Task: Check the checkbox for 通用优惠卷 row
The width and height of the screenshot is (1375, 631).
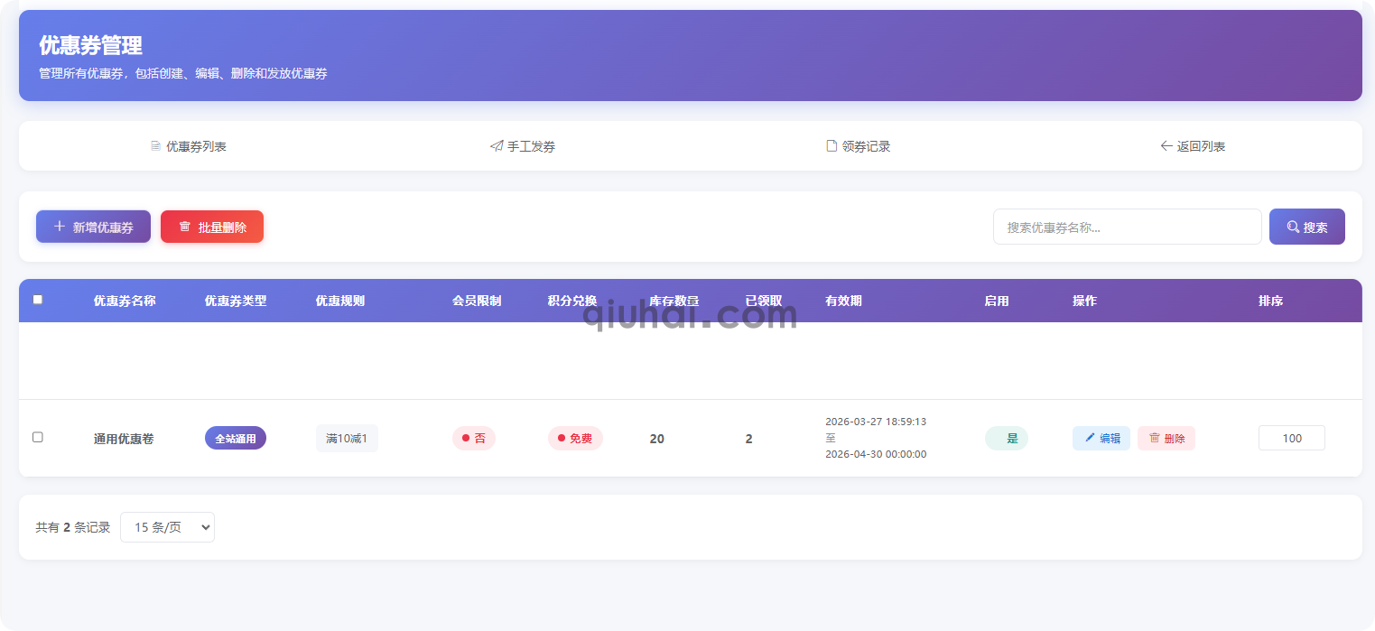Action: click(x=37, y=437)
